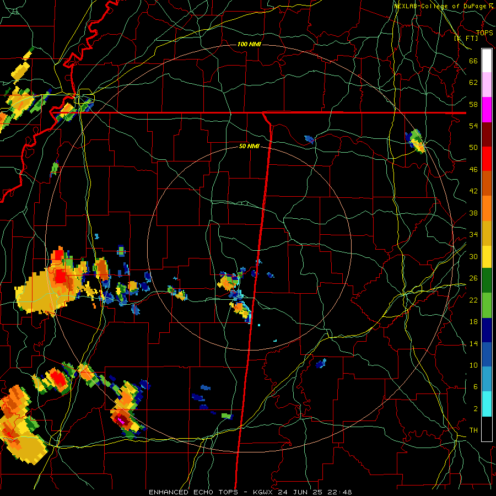Click the black TH swatch in the legend
The width and height of the screenshot is (496, 496).
487,429
